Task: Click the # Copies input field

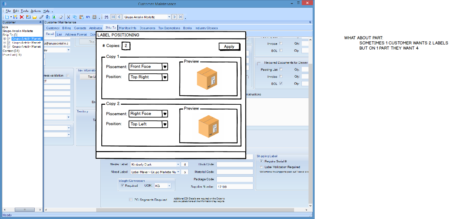Action: [x=126, y=46]
